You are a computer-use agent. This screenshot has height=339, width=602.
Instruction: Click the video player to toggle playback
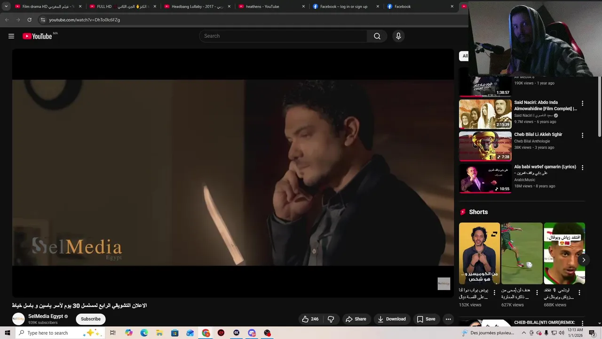coord(233,173)
